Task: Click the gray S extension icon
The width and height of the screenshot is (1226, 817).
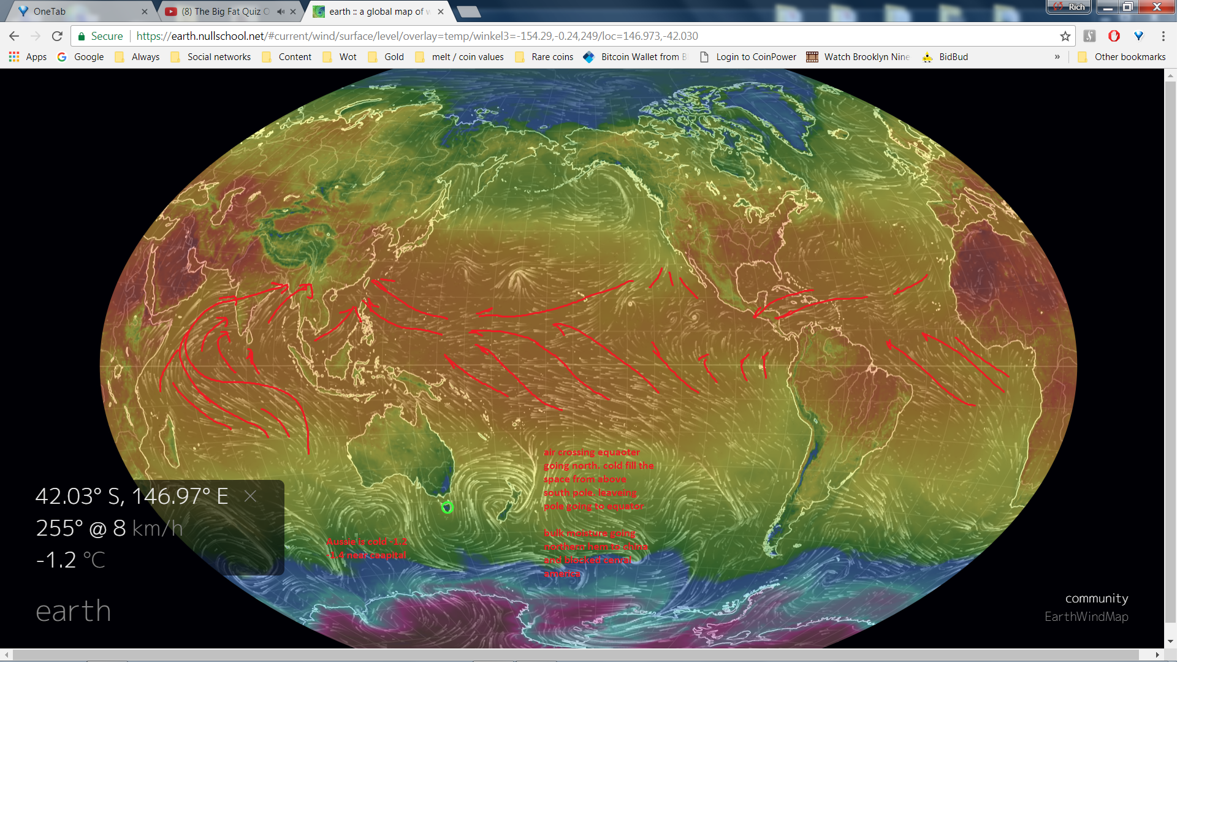Action: (1089, 36)
